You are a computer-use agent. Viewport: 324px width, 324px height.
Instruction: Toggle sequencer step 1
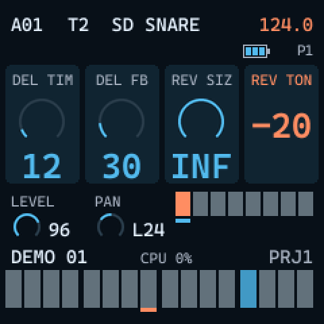(13, 289)
